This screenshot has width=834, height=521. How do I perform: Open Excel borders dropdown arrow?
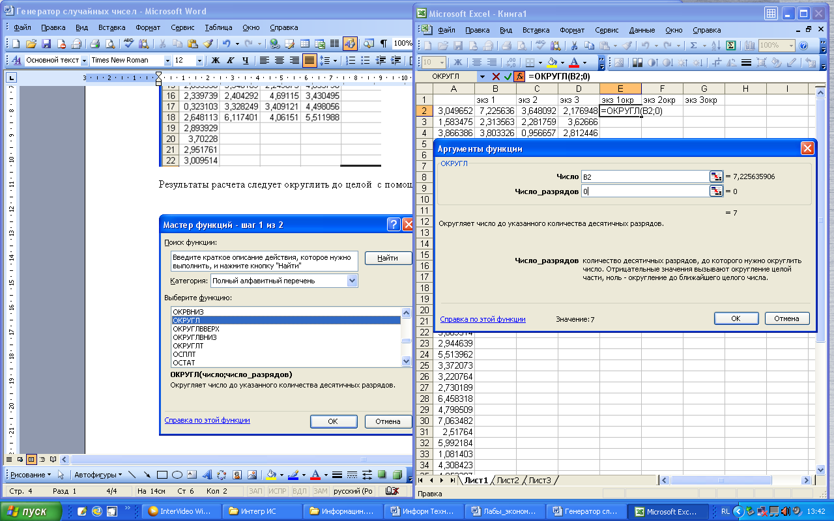click(541, 63)
